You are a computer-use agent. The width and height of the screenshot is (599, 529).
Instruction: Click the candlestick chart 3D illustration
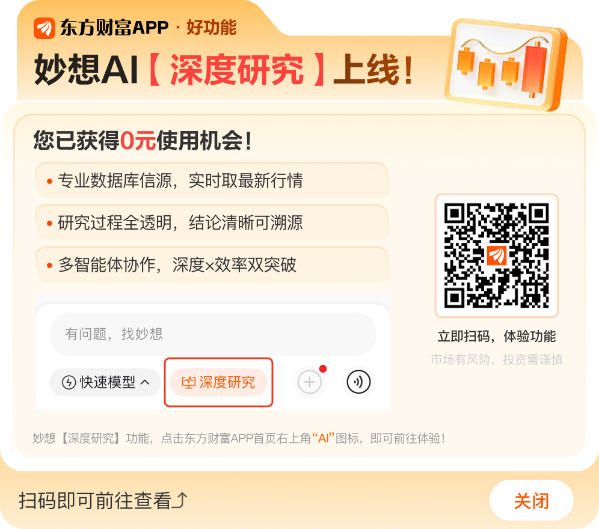tap(506, 64)
